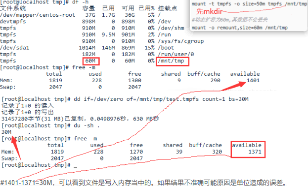
Task: Select the 已用% column header
Action: (146, 8)
